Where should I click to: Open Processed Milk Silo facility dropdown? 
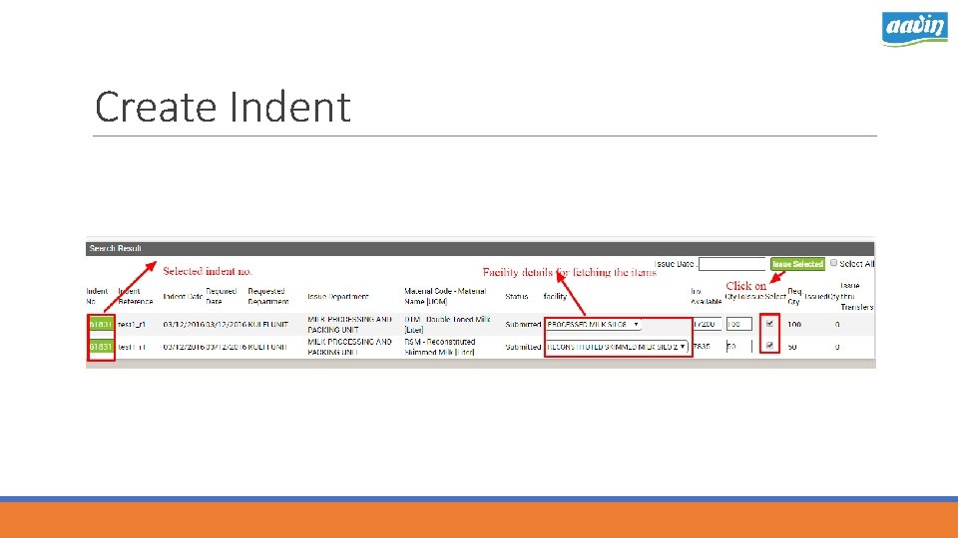(x=593, y=325)
